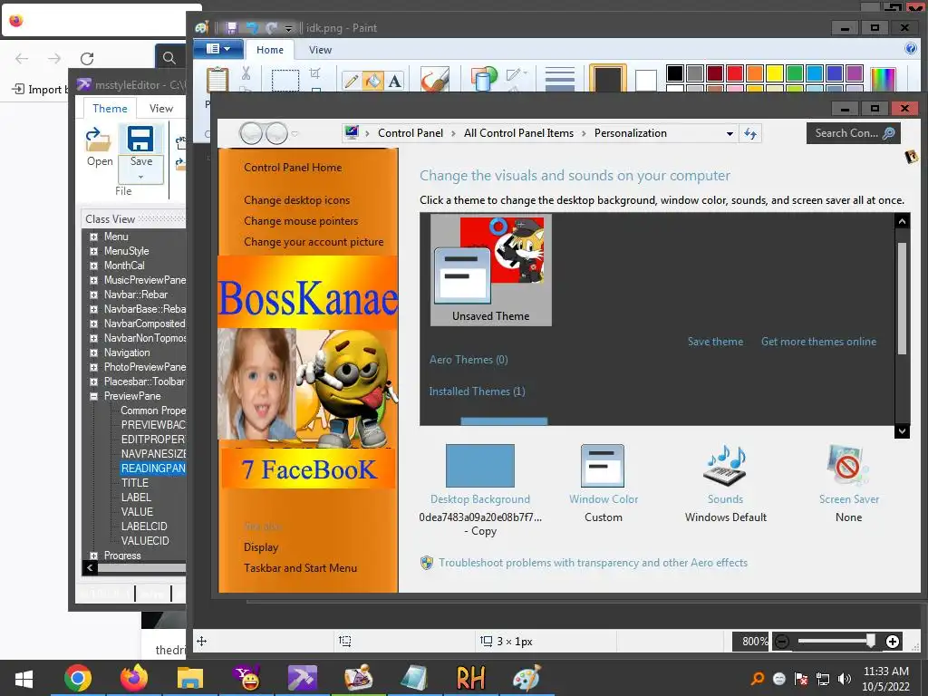
Task: Click the Paste clipboard icon in Paint
Action: [217, 79]
